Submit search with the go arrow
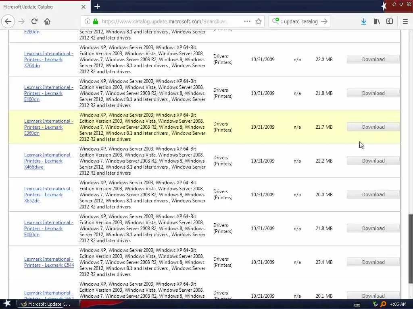The width and height of the screenshot is (413, 309). point(324,21)
